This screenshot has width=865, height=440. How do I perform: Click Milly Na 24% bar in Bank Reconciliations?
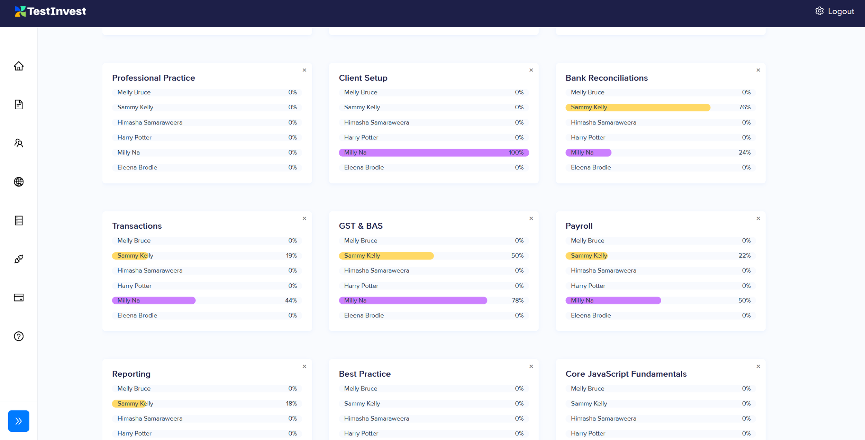coord(588,153)
